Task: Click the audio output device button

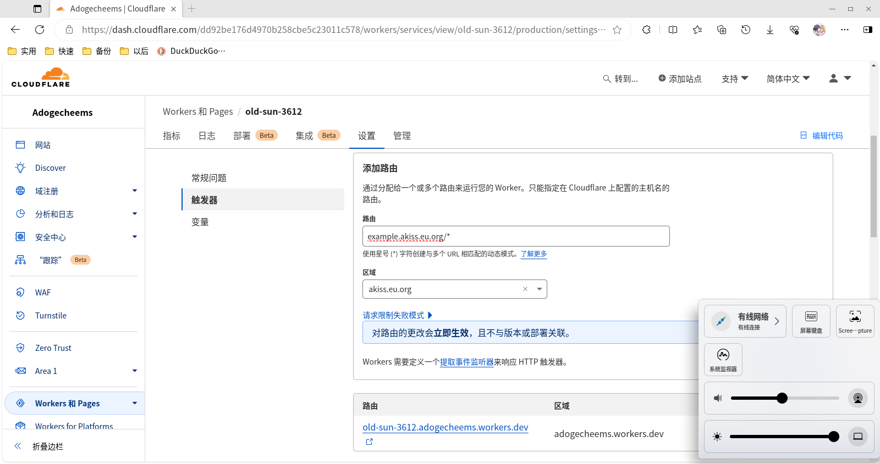Action: coord(858,398)
